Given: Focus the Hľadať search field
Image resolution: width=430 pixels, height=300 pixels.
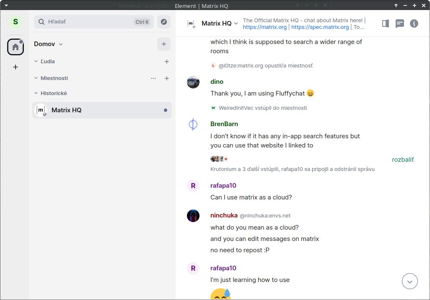Looking at the screenshot, I should [94, 22].
